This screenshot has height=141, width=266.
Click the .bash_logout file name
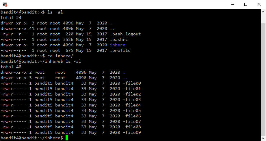[125, 34]
